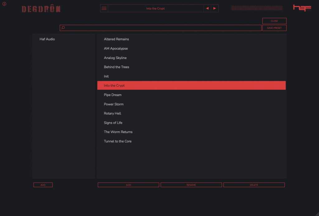Go to previous preset with left arrow

207,8
